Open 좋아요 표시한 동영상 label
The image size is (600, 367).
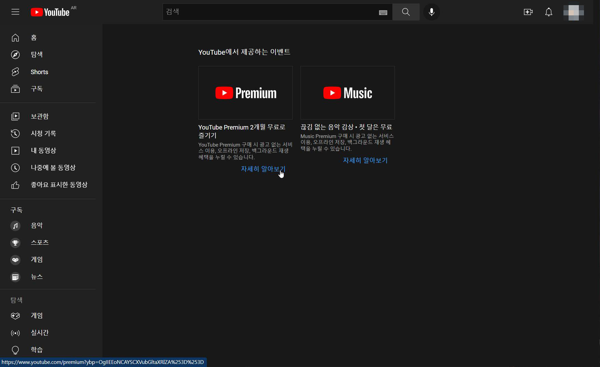59,185
